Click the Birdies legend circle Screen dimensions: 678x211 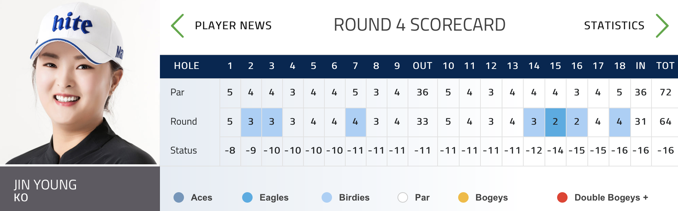pyautogui.click(x=327, y=197)
